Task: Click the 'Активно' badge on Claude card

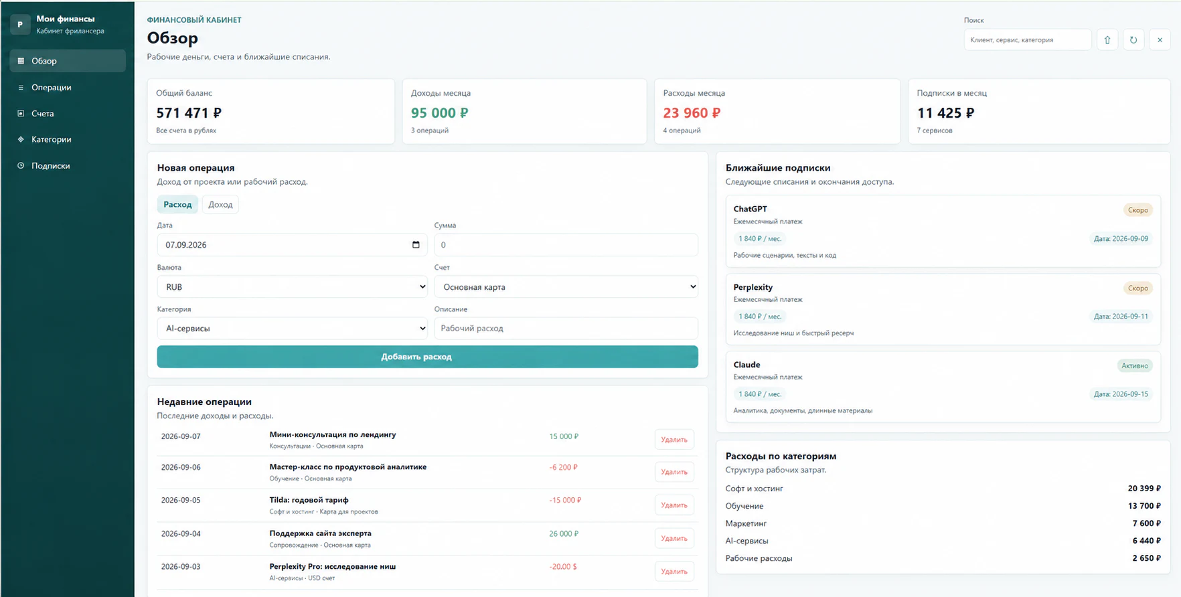Action: (1135, 365)
